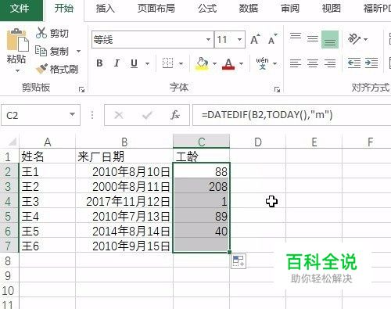Select cell 来厂日期
This screenshot has width=391, height=309.
(124, 156)
